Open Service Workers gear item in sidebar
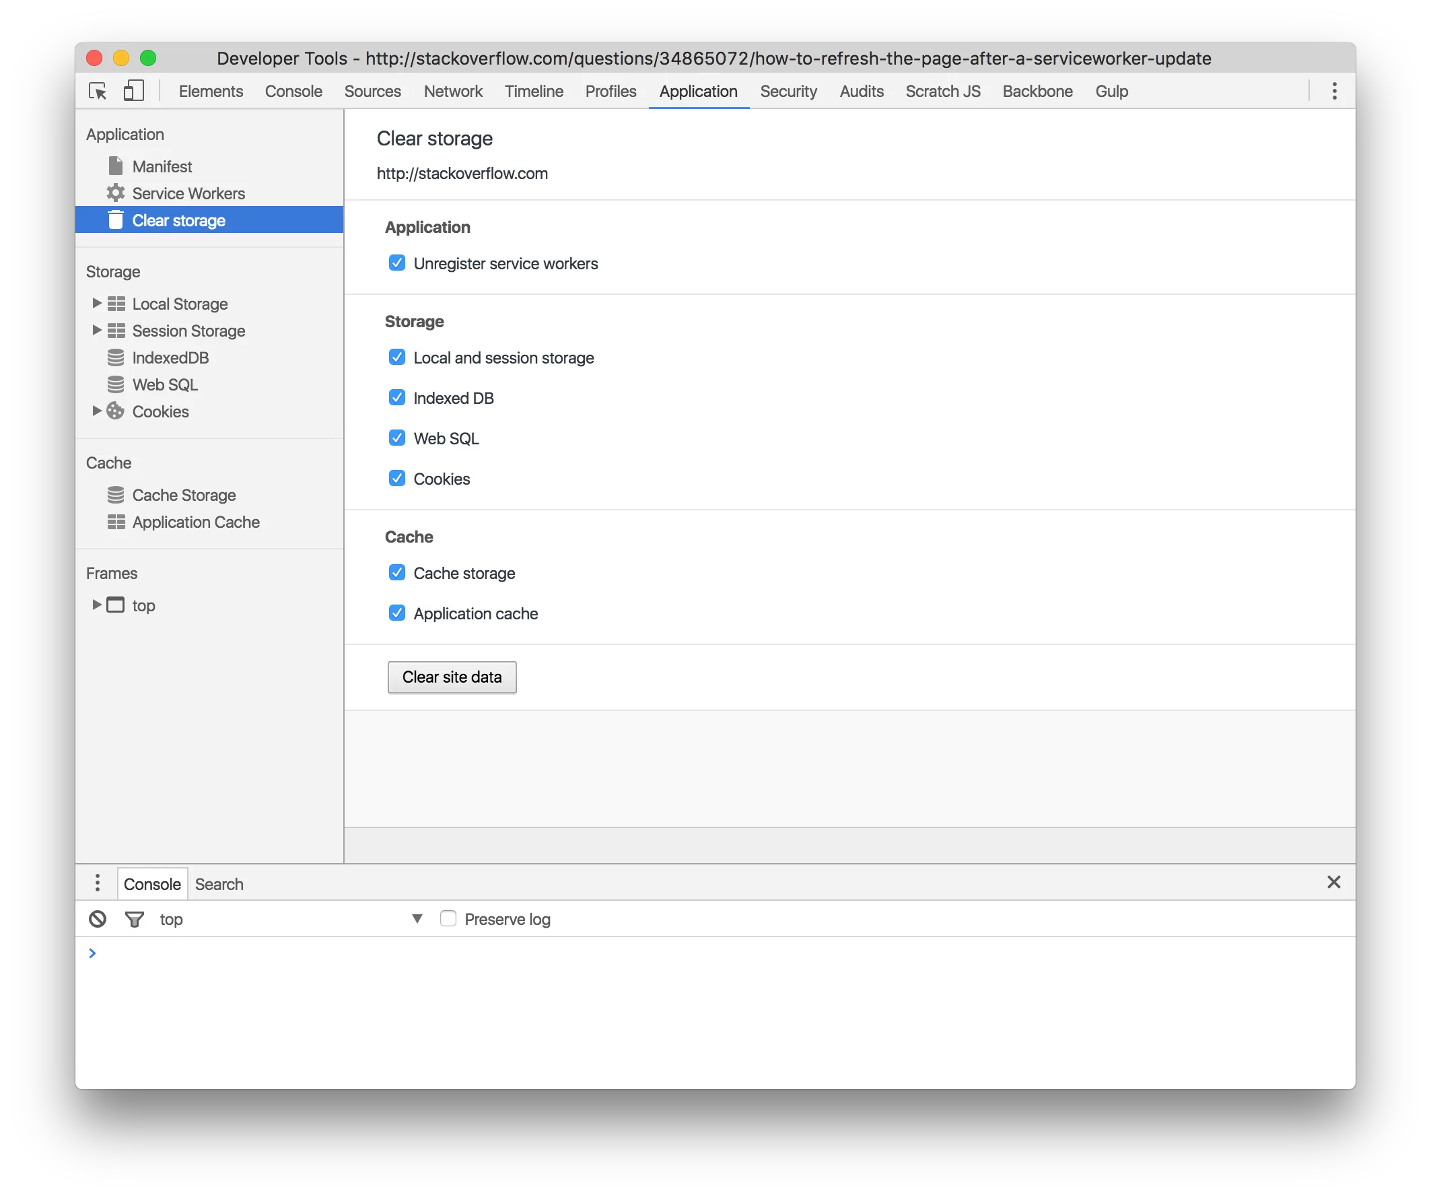The width and height of the screenshot is (1431, 1197). point(188,194)
